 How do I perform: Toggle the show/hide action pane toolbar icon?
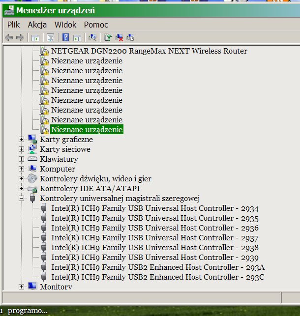77,38
